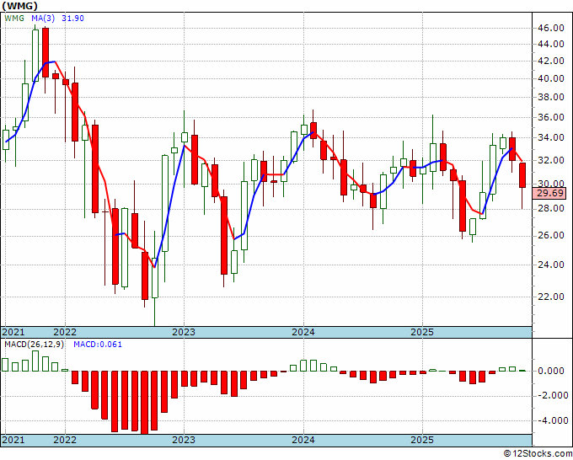The height and width of the screenshot is (460, 573).
Task: Click the 32.00 price axis label
Action: [550, 160]
